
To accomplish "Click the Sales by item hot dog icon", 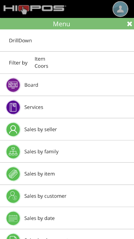I will pos(13,174).
